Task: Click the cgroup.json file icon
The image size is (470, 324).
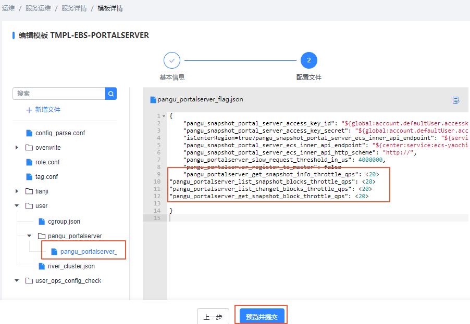Action: (42, 221)
